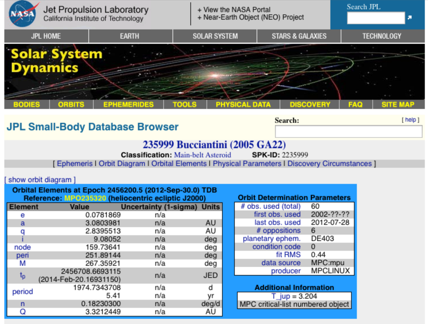
Task: Click the T_jup link
Action: pos(281,296)
